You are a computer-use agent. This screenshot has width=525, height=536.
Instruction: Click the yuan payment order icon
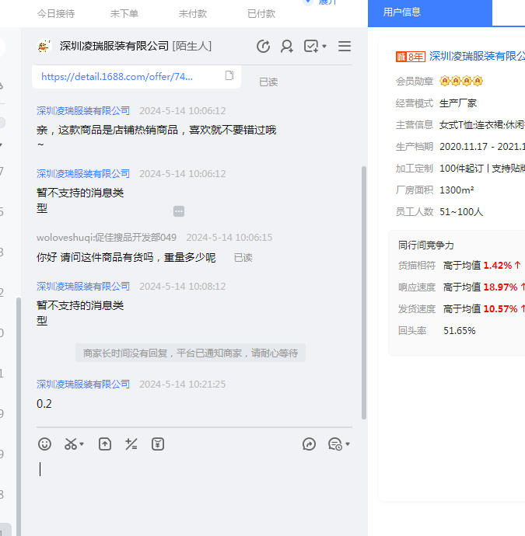158,444
